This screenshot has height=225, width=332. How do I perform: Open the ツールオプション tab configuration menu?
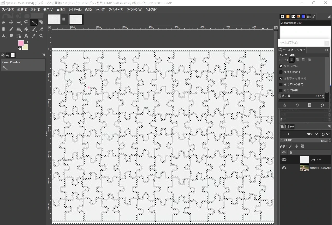(327, 50)
